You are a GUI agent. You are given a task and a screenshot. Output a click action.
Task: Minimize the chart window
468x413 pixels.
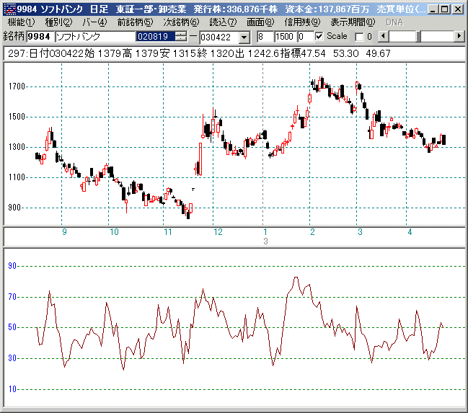[x=433, y=9]
